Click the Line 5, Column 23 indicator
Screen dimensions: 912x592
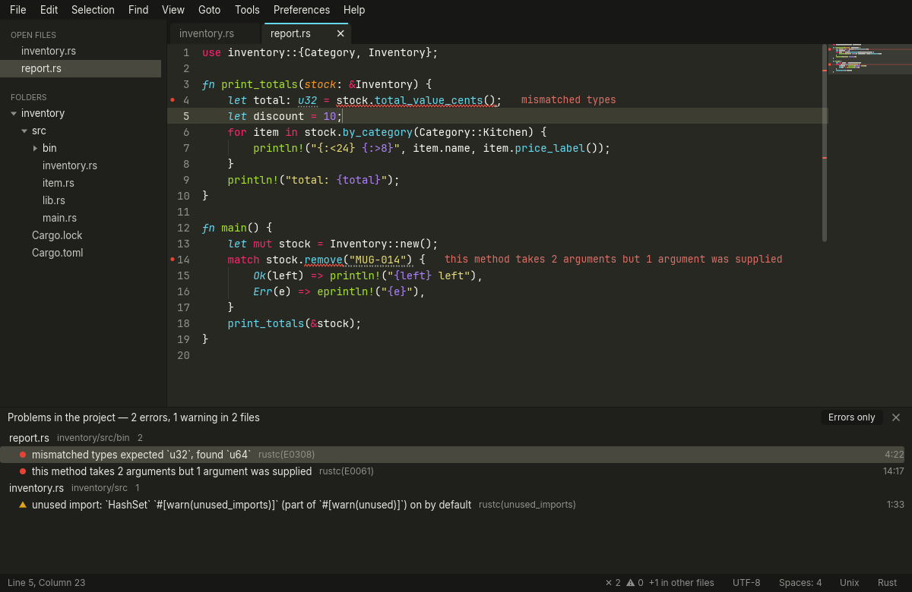tap(46, 583)
